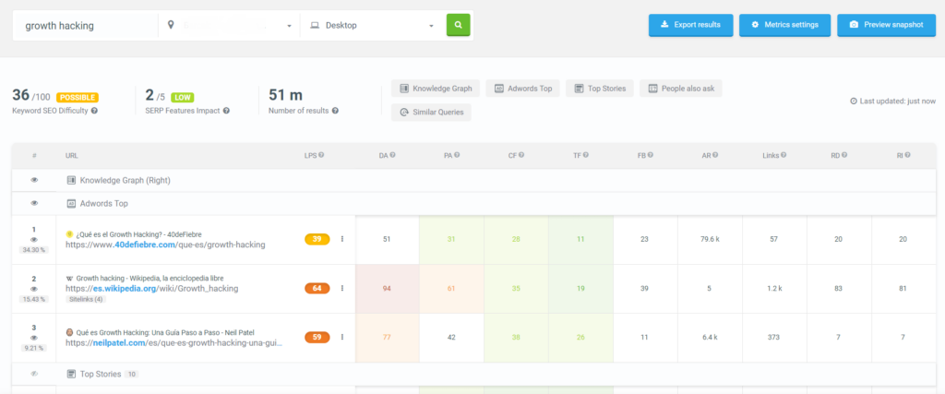Screen dimensions: 945x394
Task: Open options menu for 40defiebre result
Action: click(x=342, y=239)
